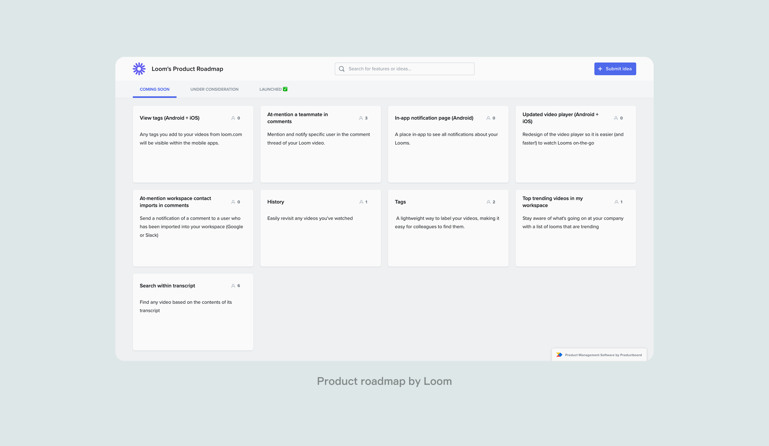Click inside the search features field
The width and height of the screenshot is (769, 446).
click(x=404, y=68)
